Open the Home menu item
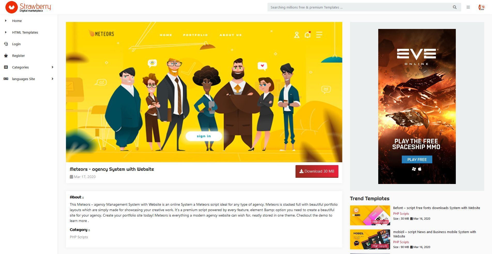 [17, 21]
